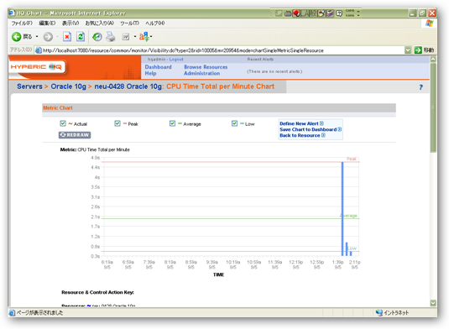Click the '(There are no recent alerts.)' text
The height and width of the screenshot is (329, 449).
[274, 71]
